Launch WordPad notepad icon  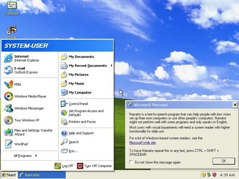point(8,144)
